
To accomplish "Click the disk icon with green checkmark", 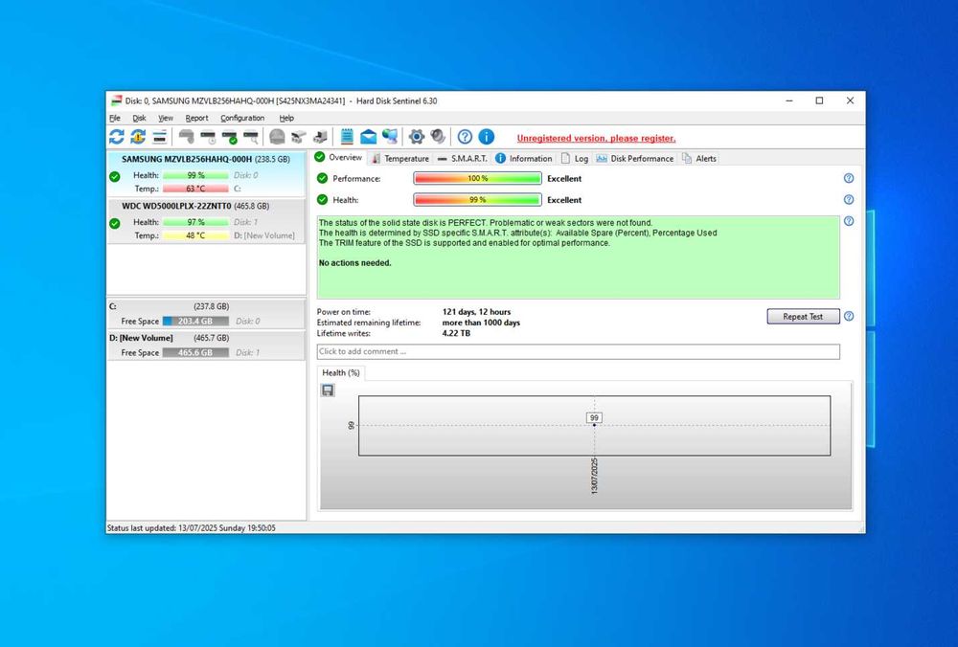I will point(230,137).
